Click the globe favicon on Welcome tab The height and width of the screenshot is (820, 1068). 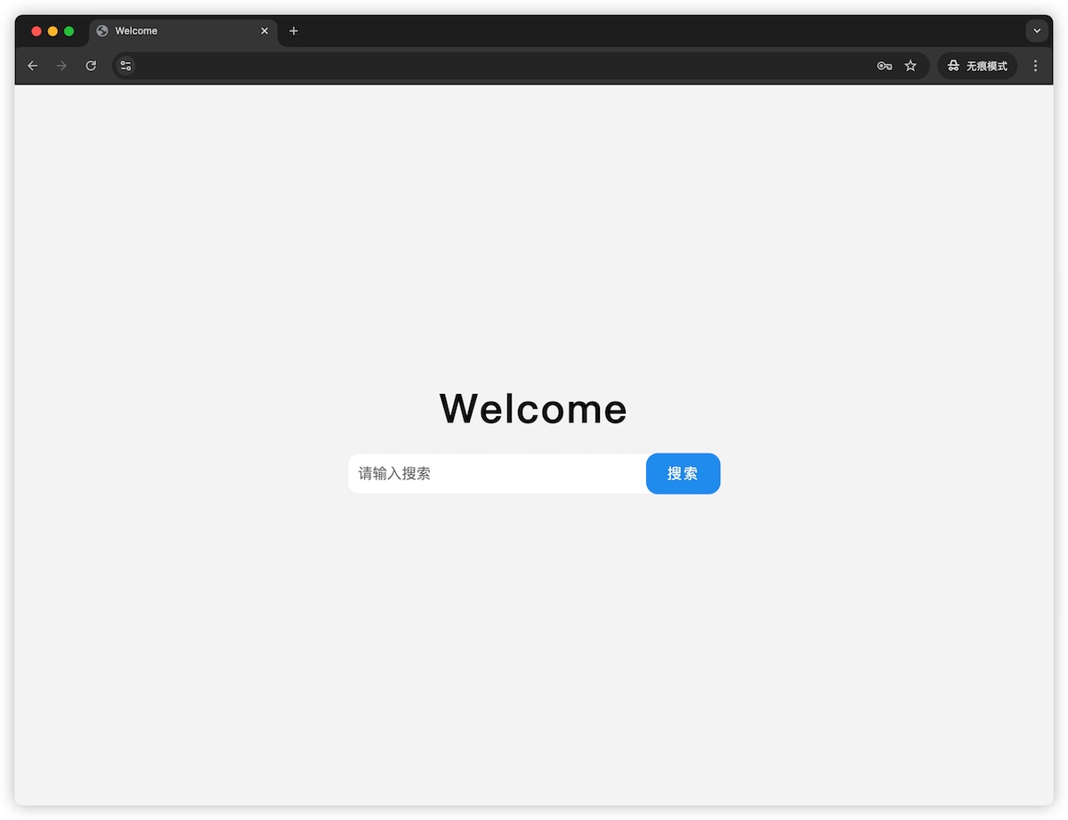click(102, 31)
